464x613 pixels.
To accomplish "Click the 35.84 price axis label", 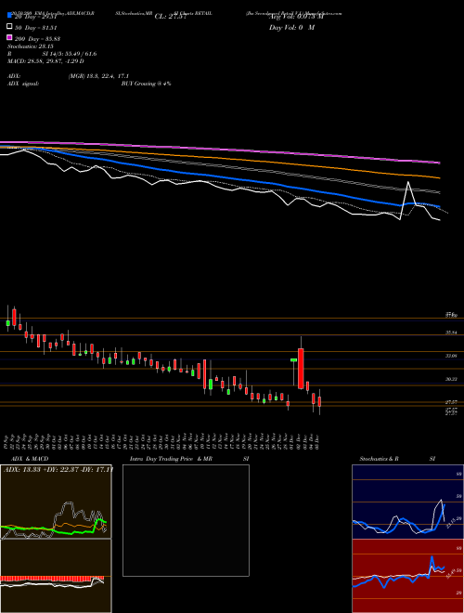I will pyautogui.click(x=452, y=333).
